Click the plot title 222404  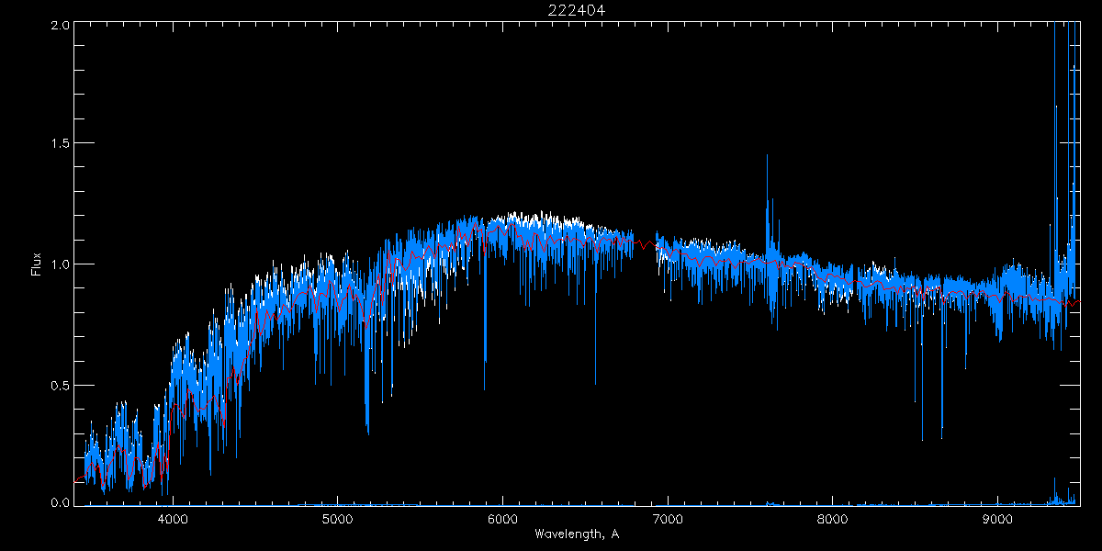coord(578,10)
